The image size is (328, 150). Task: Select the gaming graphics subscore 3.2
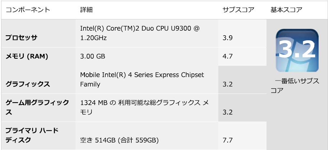(x=228, y=112)
